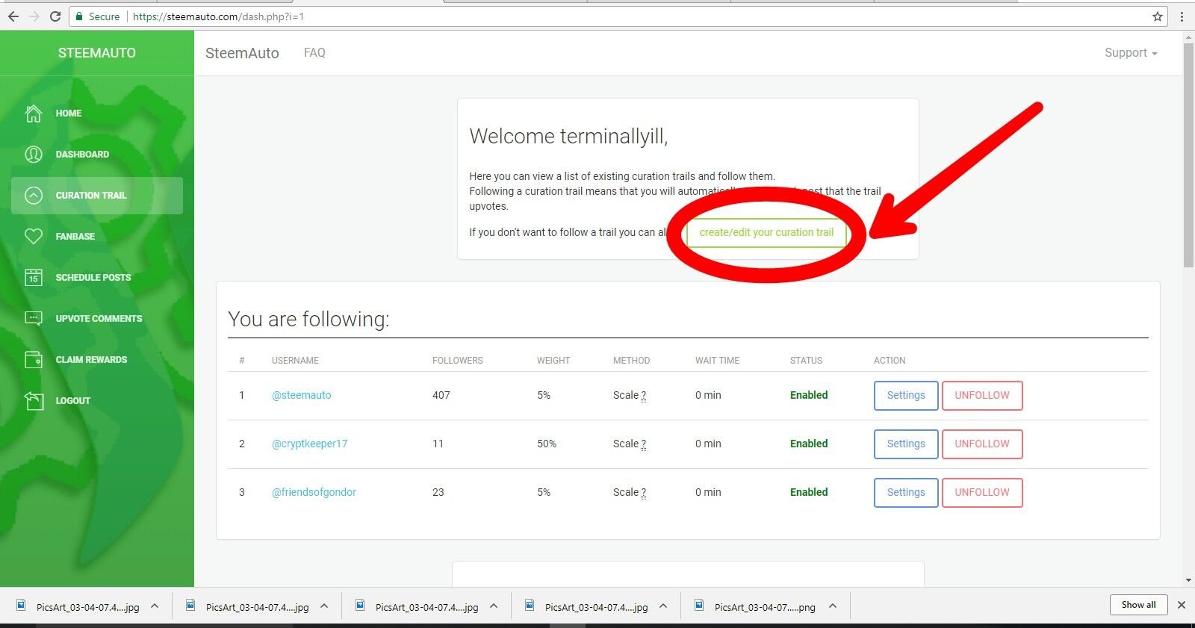The height and width of the screenshot is (628, 1195).
Task: Click the Logout icon in sidebar
Action: (x=34, y=401)
